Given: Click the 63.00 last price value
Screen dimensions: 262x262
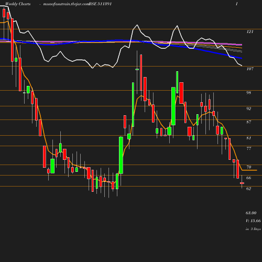Looking at the screenshot, I should coord(251,213).
